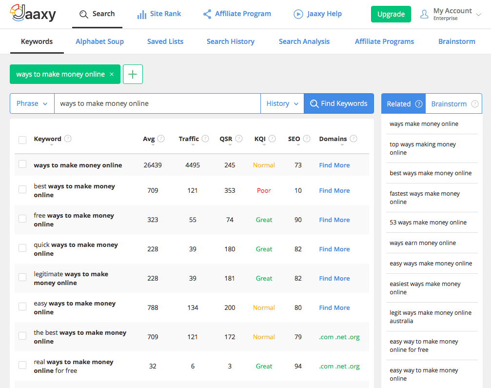Viewport: 491px width, 388px height.
Task: Switch to the Brainstorm top tab
Action: pyautogui.click(x=456, y=41)
